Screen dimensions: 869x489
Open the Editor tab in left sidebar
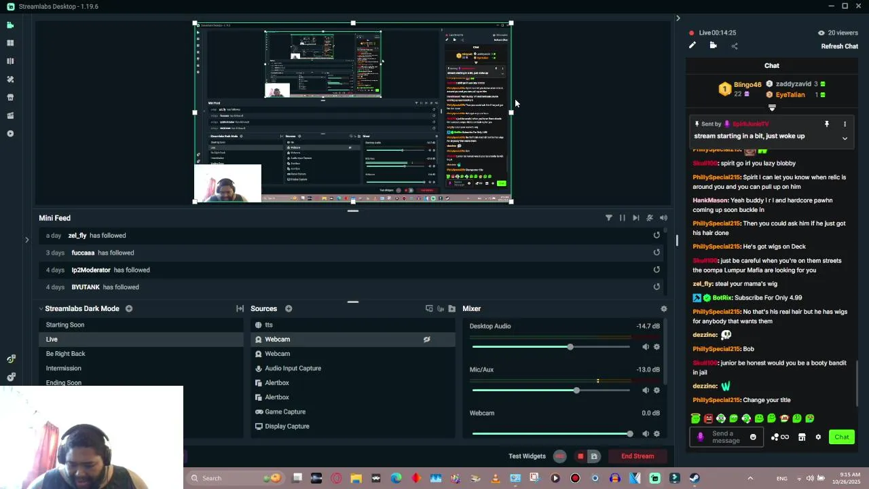coord(10,25)
